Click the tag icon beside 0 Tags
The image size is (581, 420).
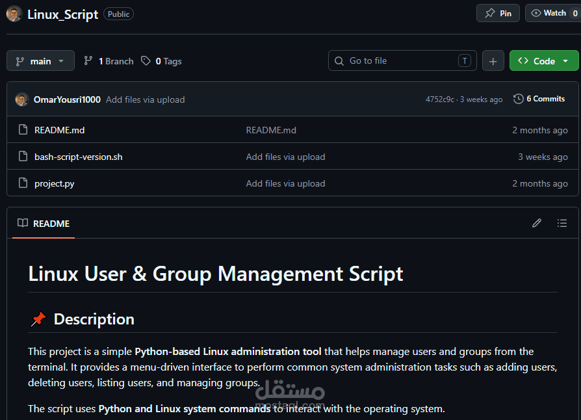(146, 61)
